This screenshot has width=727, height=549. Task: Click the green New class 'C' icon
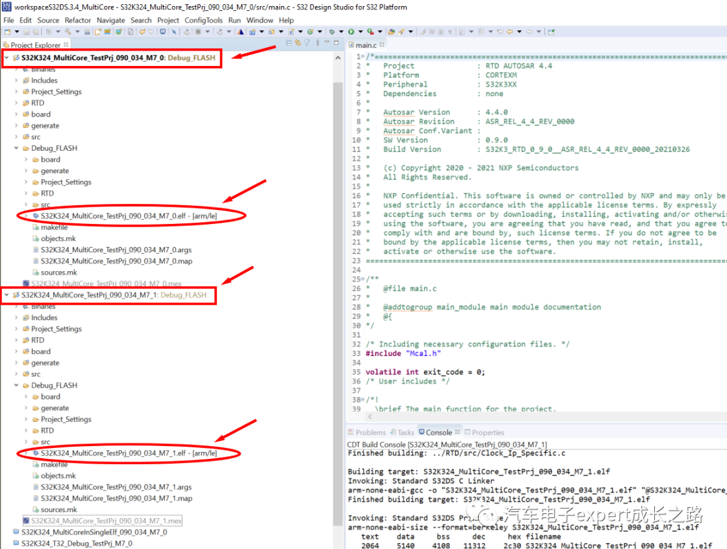tap(310, 32)
